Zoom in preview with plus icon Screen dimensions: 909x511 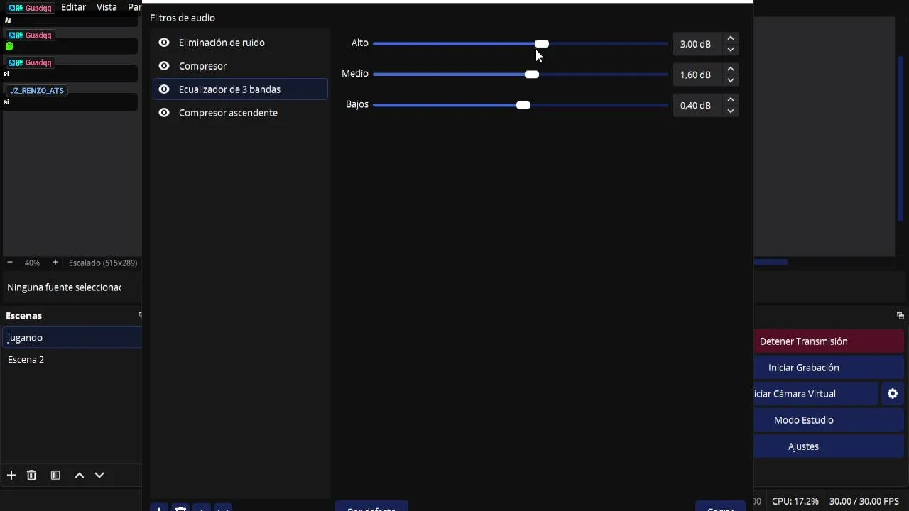[x=55, y=263]
